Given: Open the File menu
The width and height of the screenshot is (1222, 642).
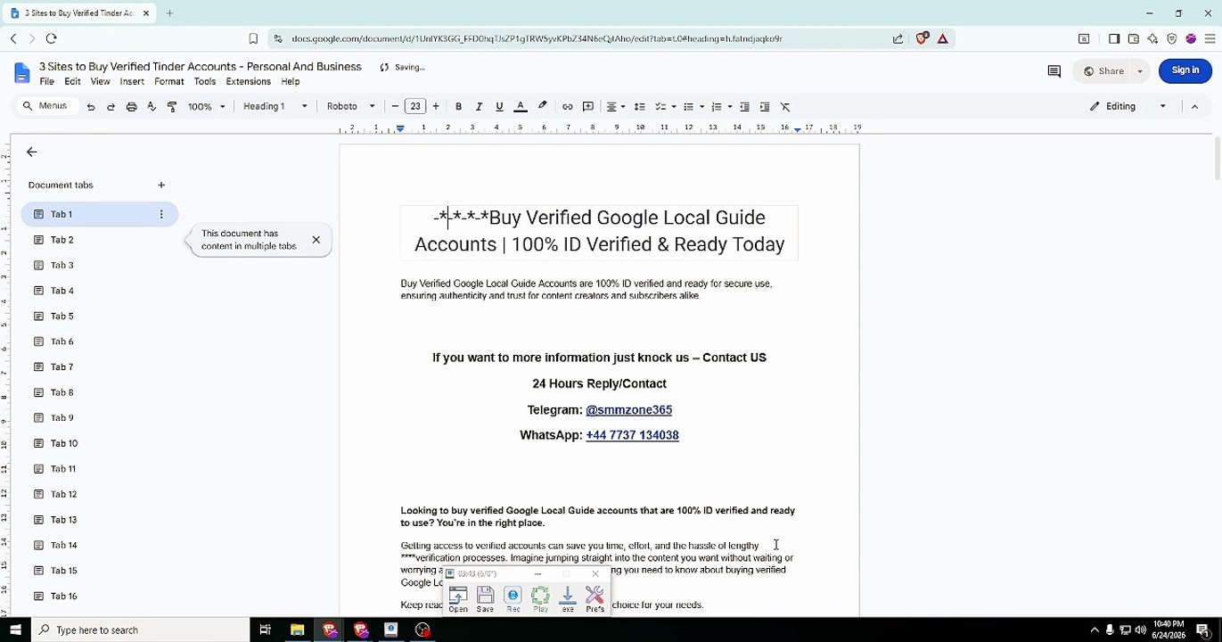Looking at the screenshot, I should [46, 82].
